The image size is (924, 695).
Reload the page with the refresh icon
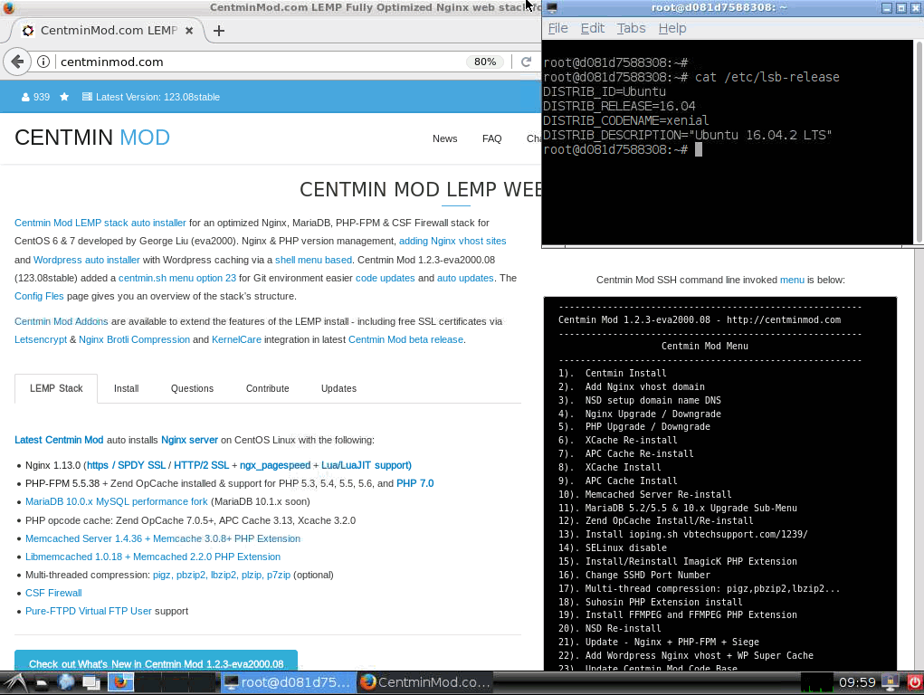point(526,62)
